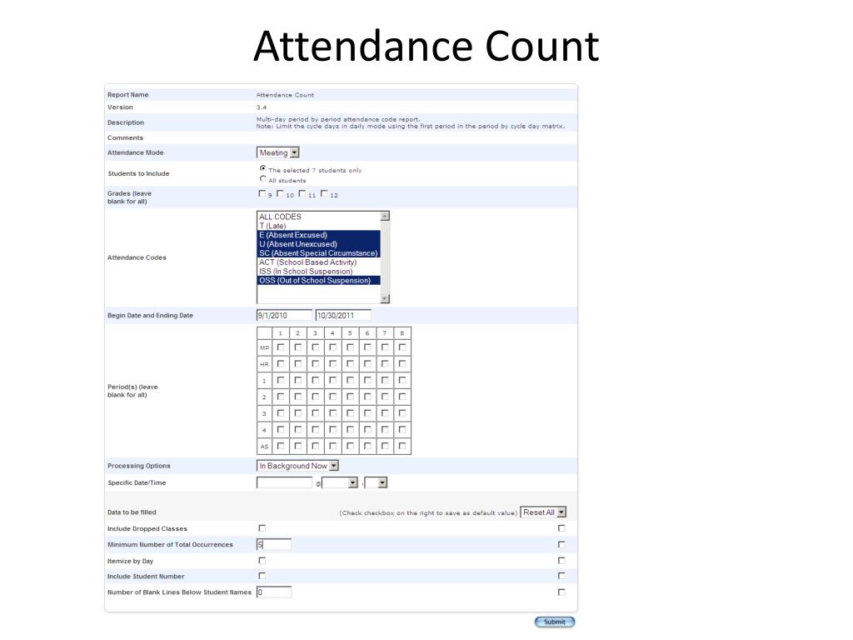
Task: Check period 3 for cycle day 5
Action: (x=351, y=413)
